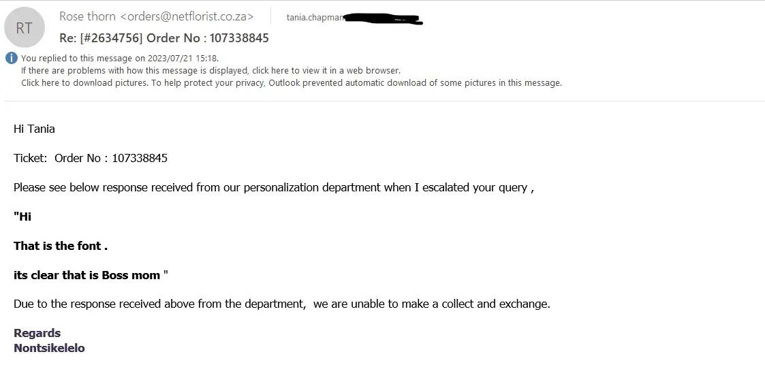Viewport: 765px width, 382px height.
Task: Click the 'its clear that is Boss mom' line
Action: click(90, 275)
